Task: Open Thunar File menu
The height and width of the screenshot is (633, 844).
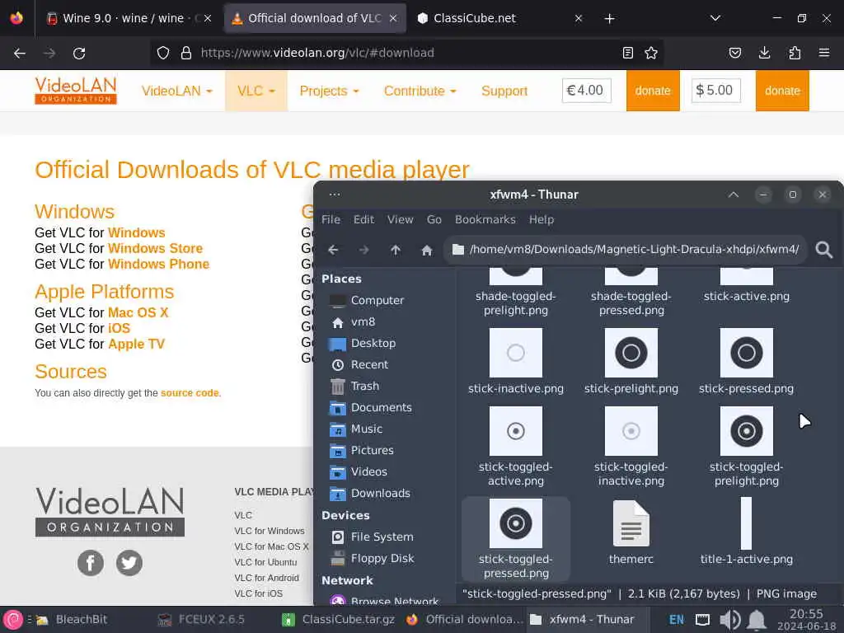Action: coord(331,219)
